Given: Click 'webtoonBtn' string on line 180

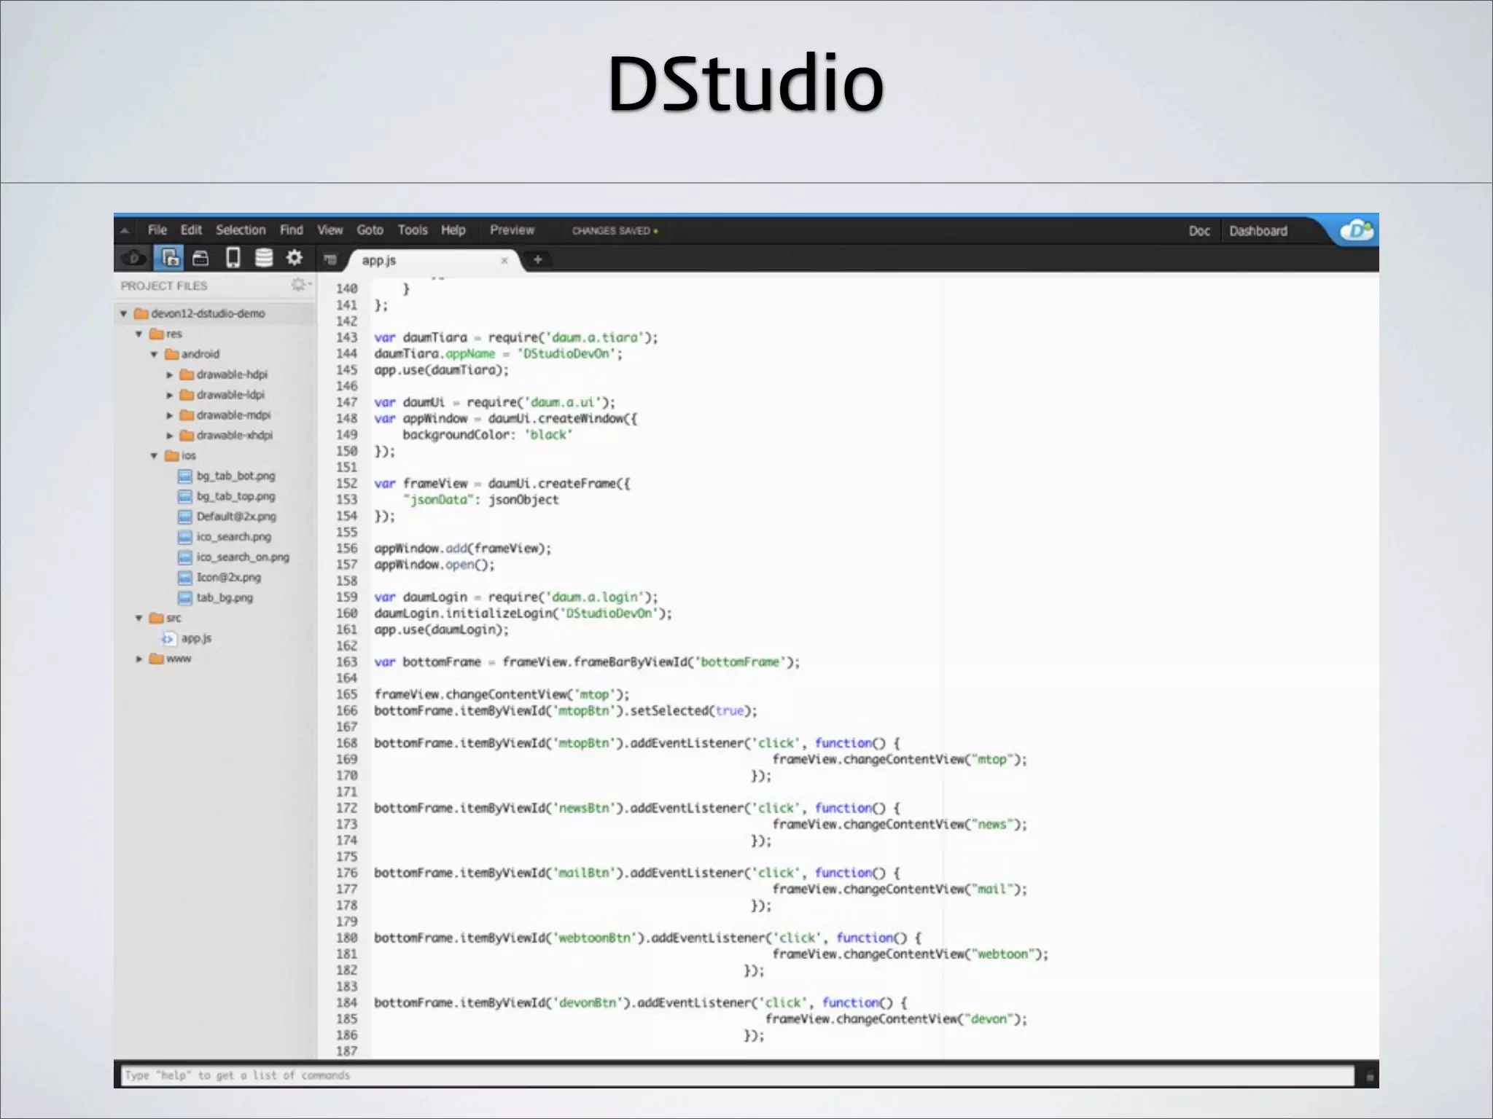Looking at the screenshot, I should pyautogui.click(x=594, y=938).
